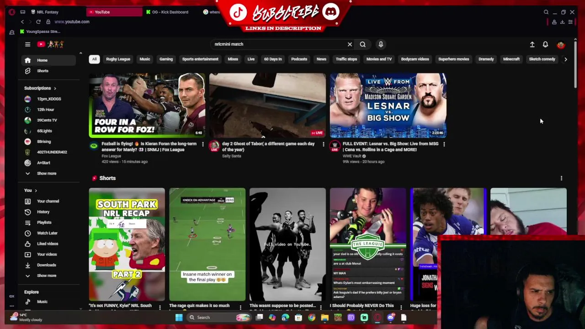Screen dimensions: 585x329
Task: Open three-dot menu for Ghost of Tabor stream
Action: (x=323, y=144)
